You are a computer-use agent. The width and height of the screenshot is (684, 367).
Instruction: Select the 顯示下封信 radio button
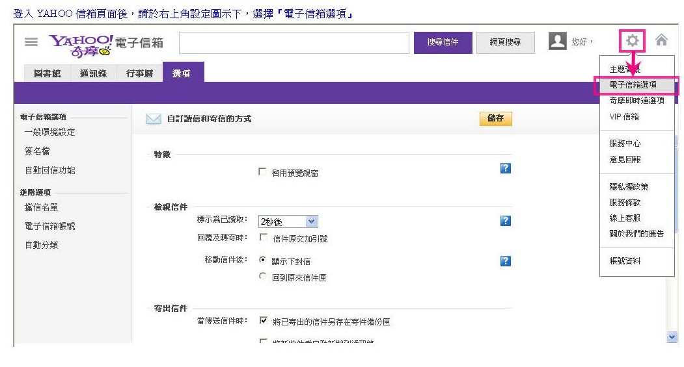(x=263, y=259)
